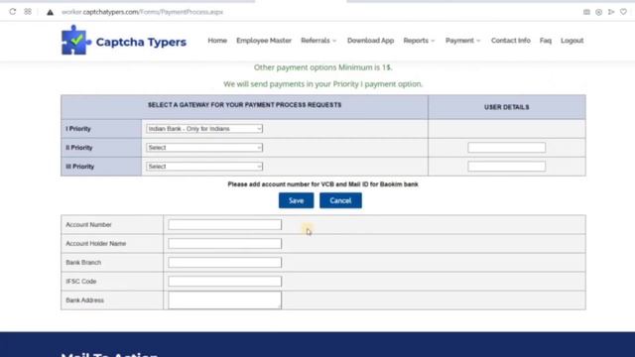Open the III Priority gateway dropdown

point(204,167)
